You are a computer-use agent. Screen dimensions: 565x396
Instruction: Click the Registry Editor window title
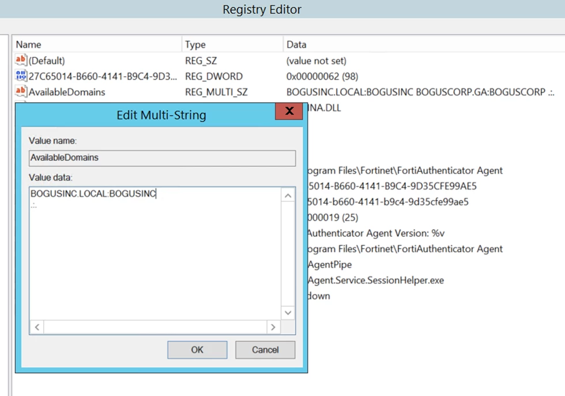tap(262, 9)
